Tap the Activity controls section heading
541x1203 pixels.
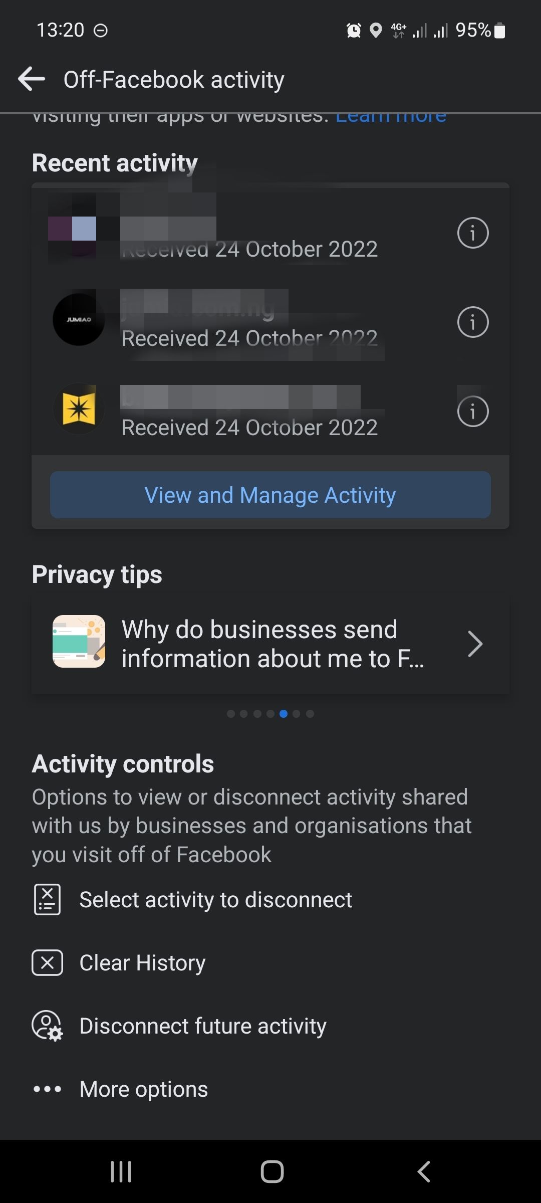(x=123, y=763)
